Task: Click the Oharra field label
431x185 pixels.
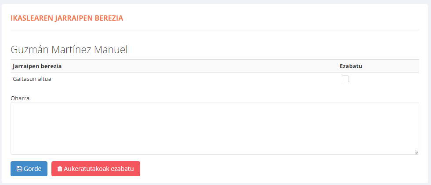Action: pyautogui.click(x=20, y=98)
